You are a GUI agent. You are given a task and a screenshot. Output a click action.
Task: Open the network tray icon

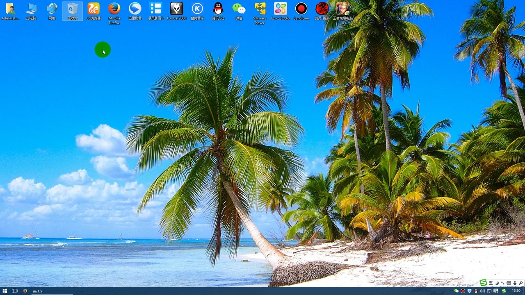coord(489,291)
